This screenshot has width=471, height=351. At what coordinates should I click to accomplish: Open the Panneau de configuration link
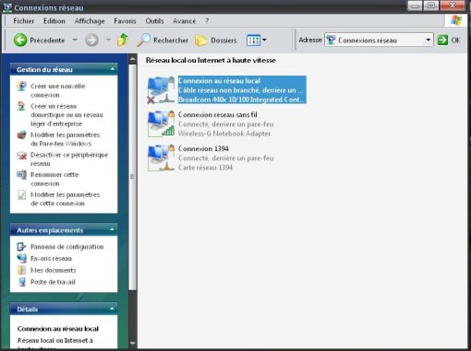pos(67,247)
